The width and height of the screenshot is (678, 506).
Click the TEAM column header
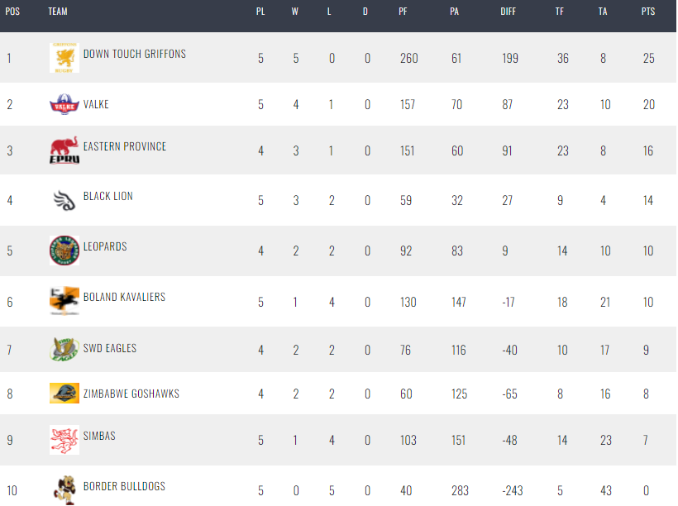[x=58, y=12]
